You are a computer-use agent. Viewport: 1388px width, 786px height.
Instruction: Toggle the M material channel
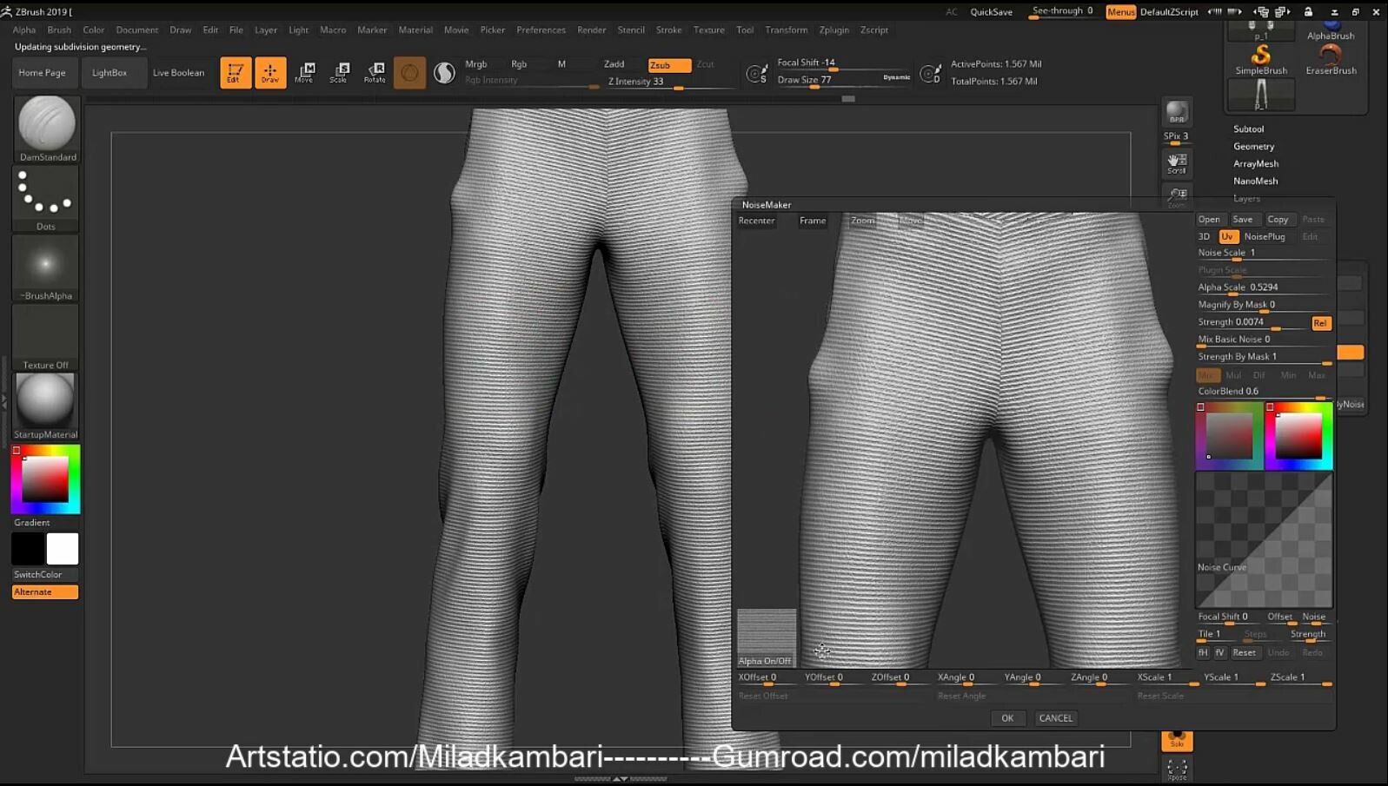click(x=561, y=64)
